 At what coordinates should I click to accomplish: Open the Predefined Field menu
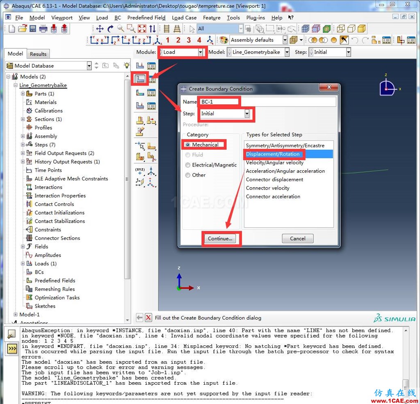pos(146,18)
